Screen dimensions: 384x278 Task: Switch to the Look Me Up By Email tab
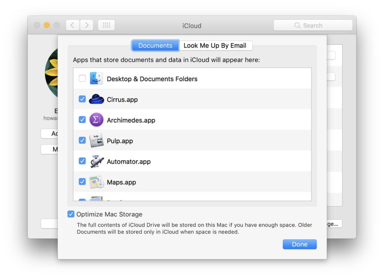pos(216,45)
